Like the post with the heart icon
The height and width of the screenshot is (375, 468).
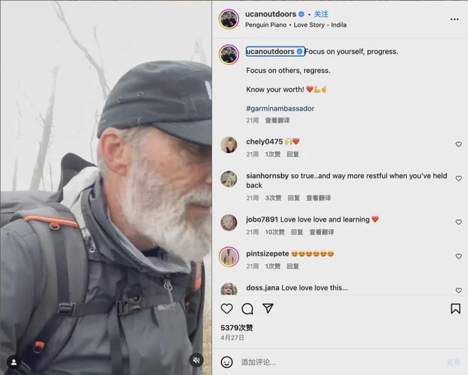(x=226, y=308)
